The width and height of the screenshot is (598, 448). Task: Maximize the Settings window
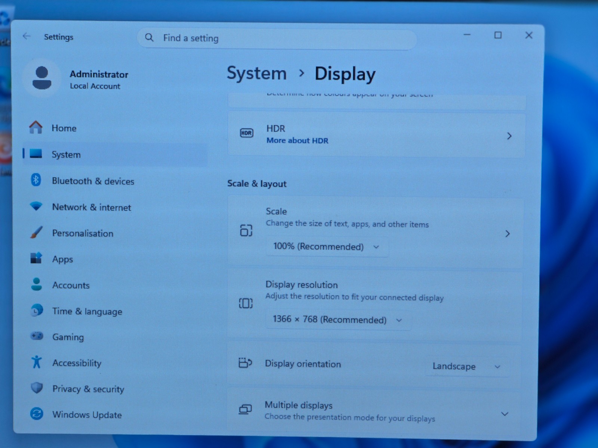(498, 35)
